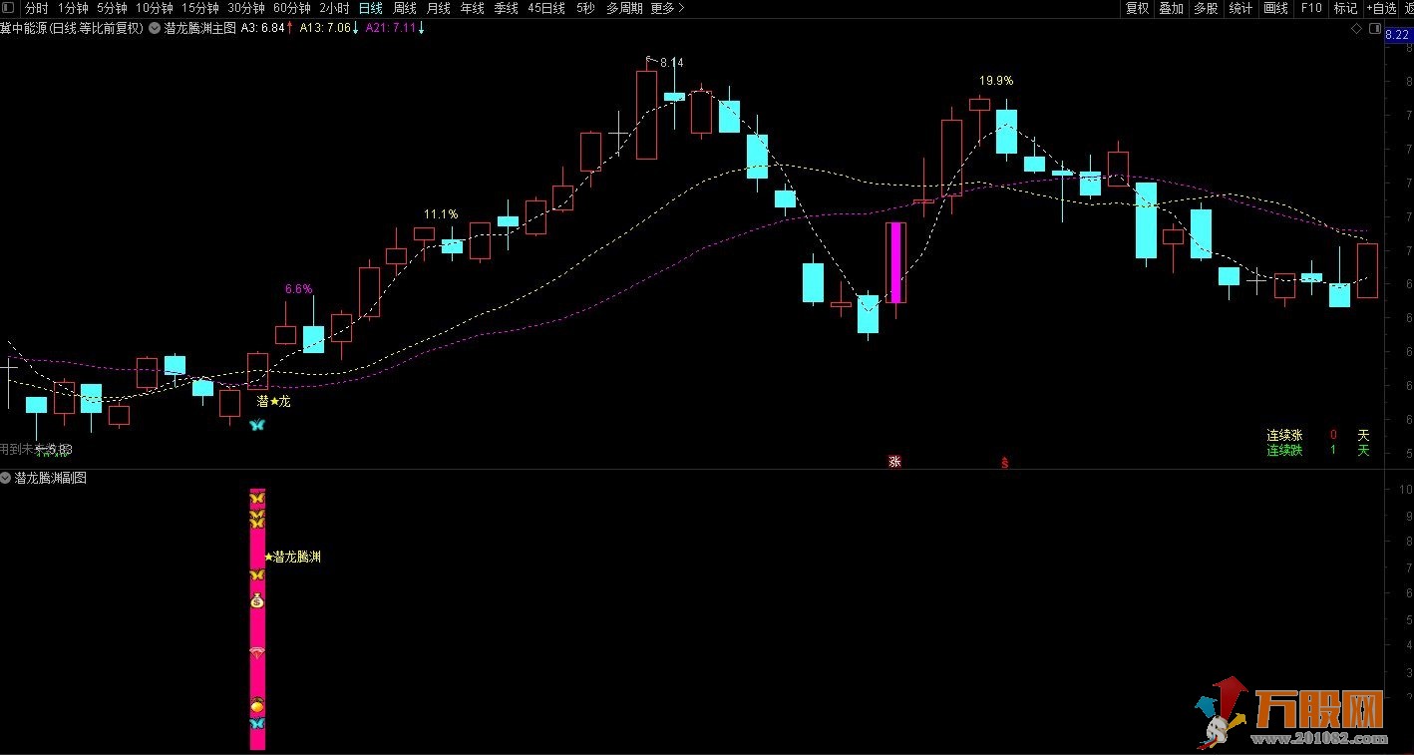
Task: Select the 5秒 period
Action: point(585,8)
